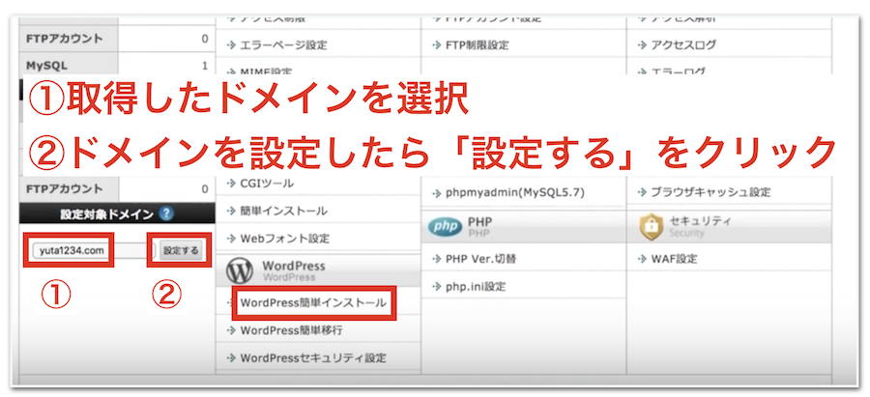The width and height of the screenshot is (870, 397).
Task: Select 簡単インストール menu item
Action: [282, 211]
